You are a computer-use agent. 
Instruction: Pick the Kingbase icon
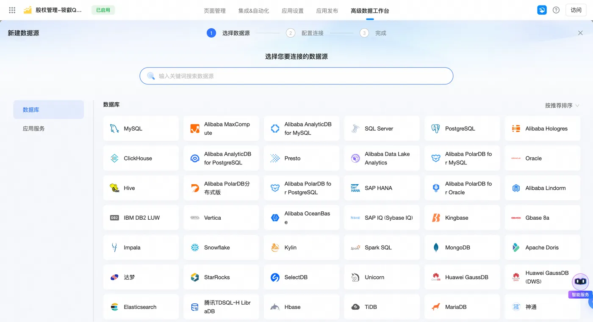pyautogui.click(x=436, y=218)
